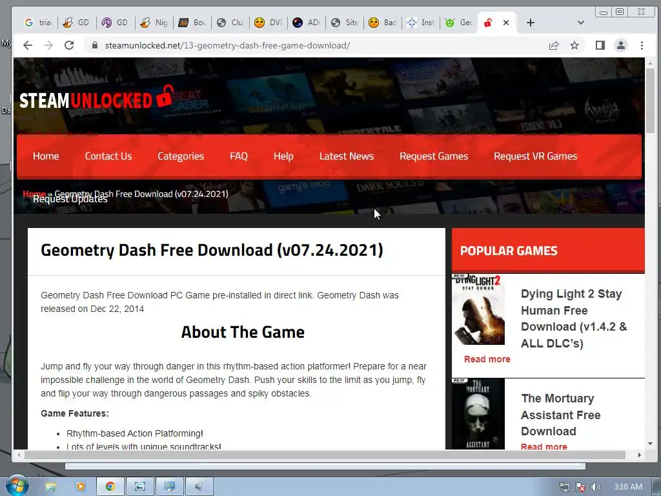Click the horizontal scrollbar left arrow
Viewport: 661px width, 496px height.
[x=19, y=455]
